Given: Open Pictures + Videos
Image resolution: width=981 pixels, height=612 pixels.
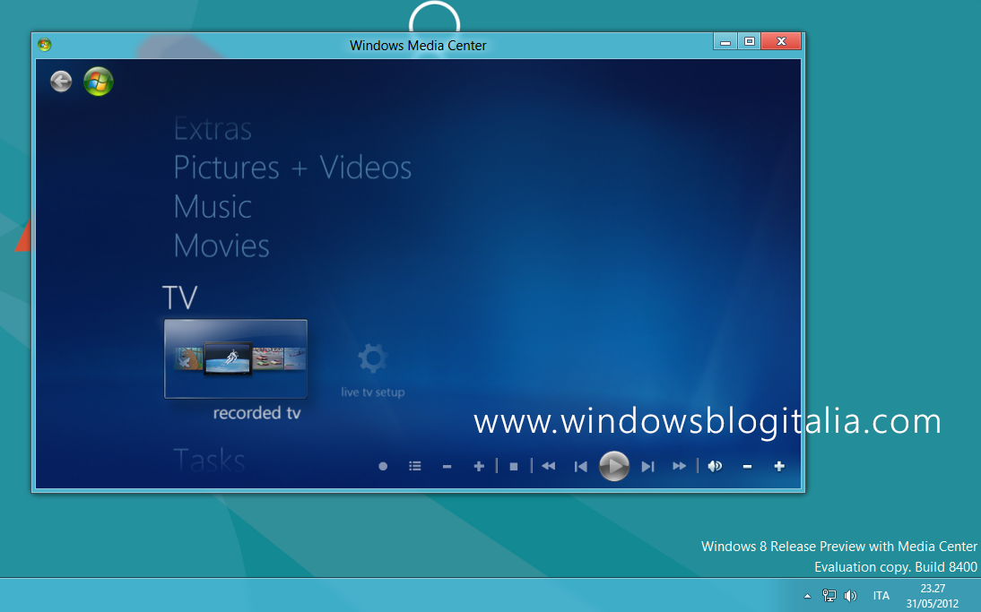Looking at the screenshot, I should pos(293,168).
